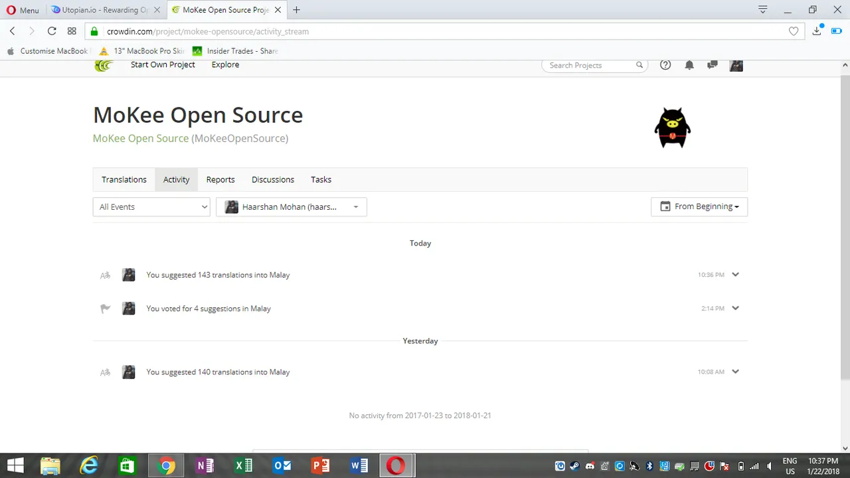Close the Utopian.io browser tab
The width and height of the screenshot is (850, 478).
(x=158, y=10)
